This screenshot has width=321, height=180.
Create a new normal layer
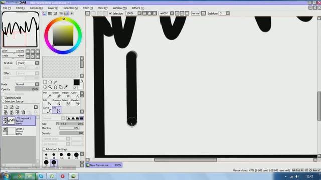click(6, 107)
